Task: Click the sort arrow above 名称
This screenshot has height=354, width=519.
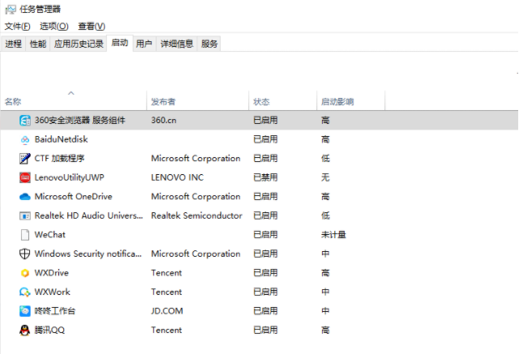Action: click(x=71, y=93)
